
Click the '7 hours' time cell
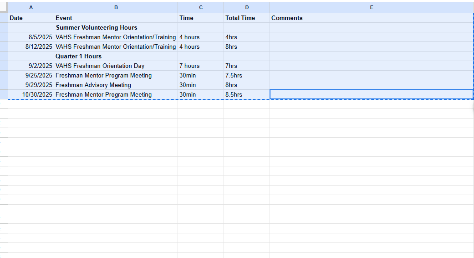point(201,66)
